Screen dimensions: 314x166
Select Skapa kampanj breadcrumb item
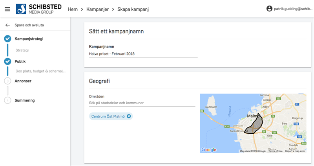[x=133, y=9]
